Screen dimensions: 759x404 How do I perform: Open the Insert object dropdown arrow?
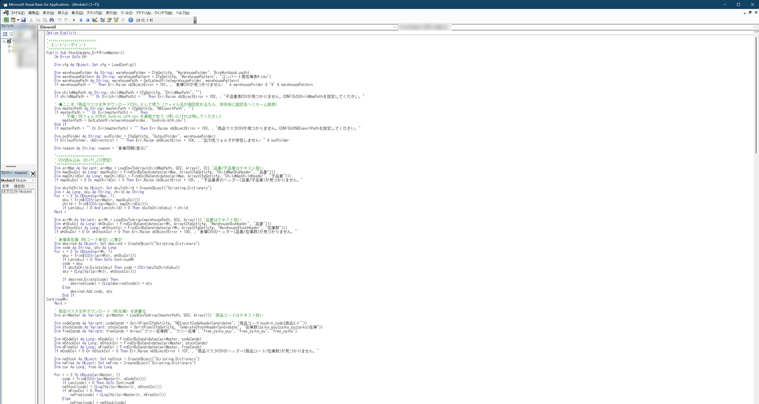[18, 20]
